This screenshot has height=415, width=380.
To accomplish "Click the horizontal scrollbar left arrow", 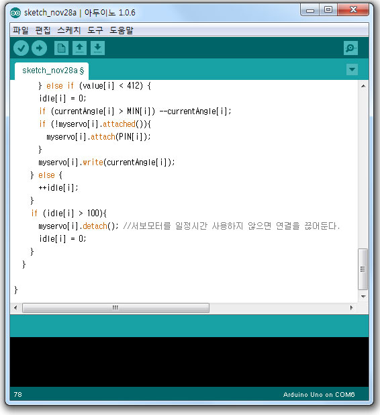I will point(15,308).
